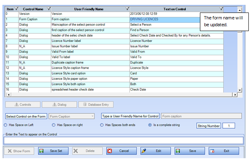Click the Save Set button label
This screenshot has height=161, width=250.
56,151
